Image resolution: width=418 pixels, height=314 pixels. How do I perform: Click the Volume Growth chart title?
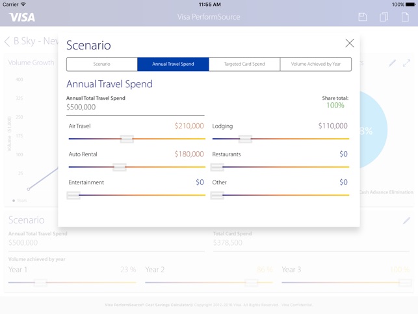coord(31,63)
